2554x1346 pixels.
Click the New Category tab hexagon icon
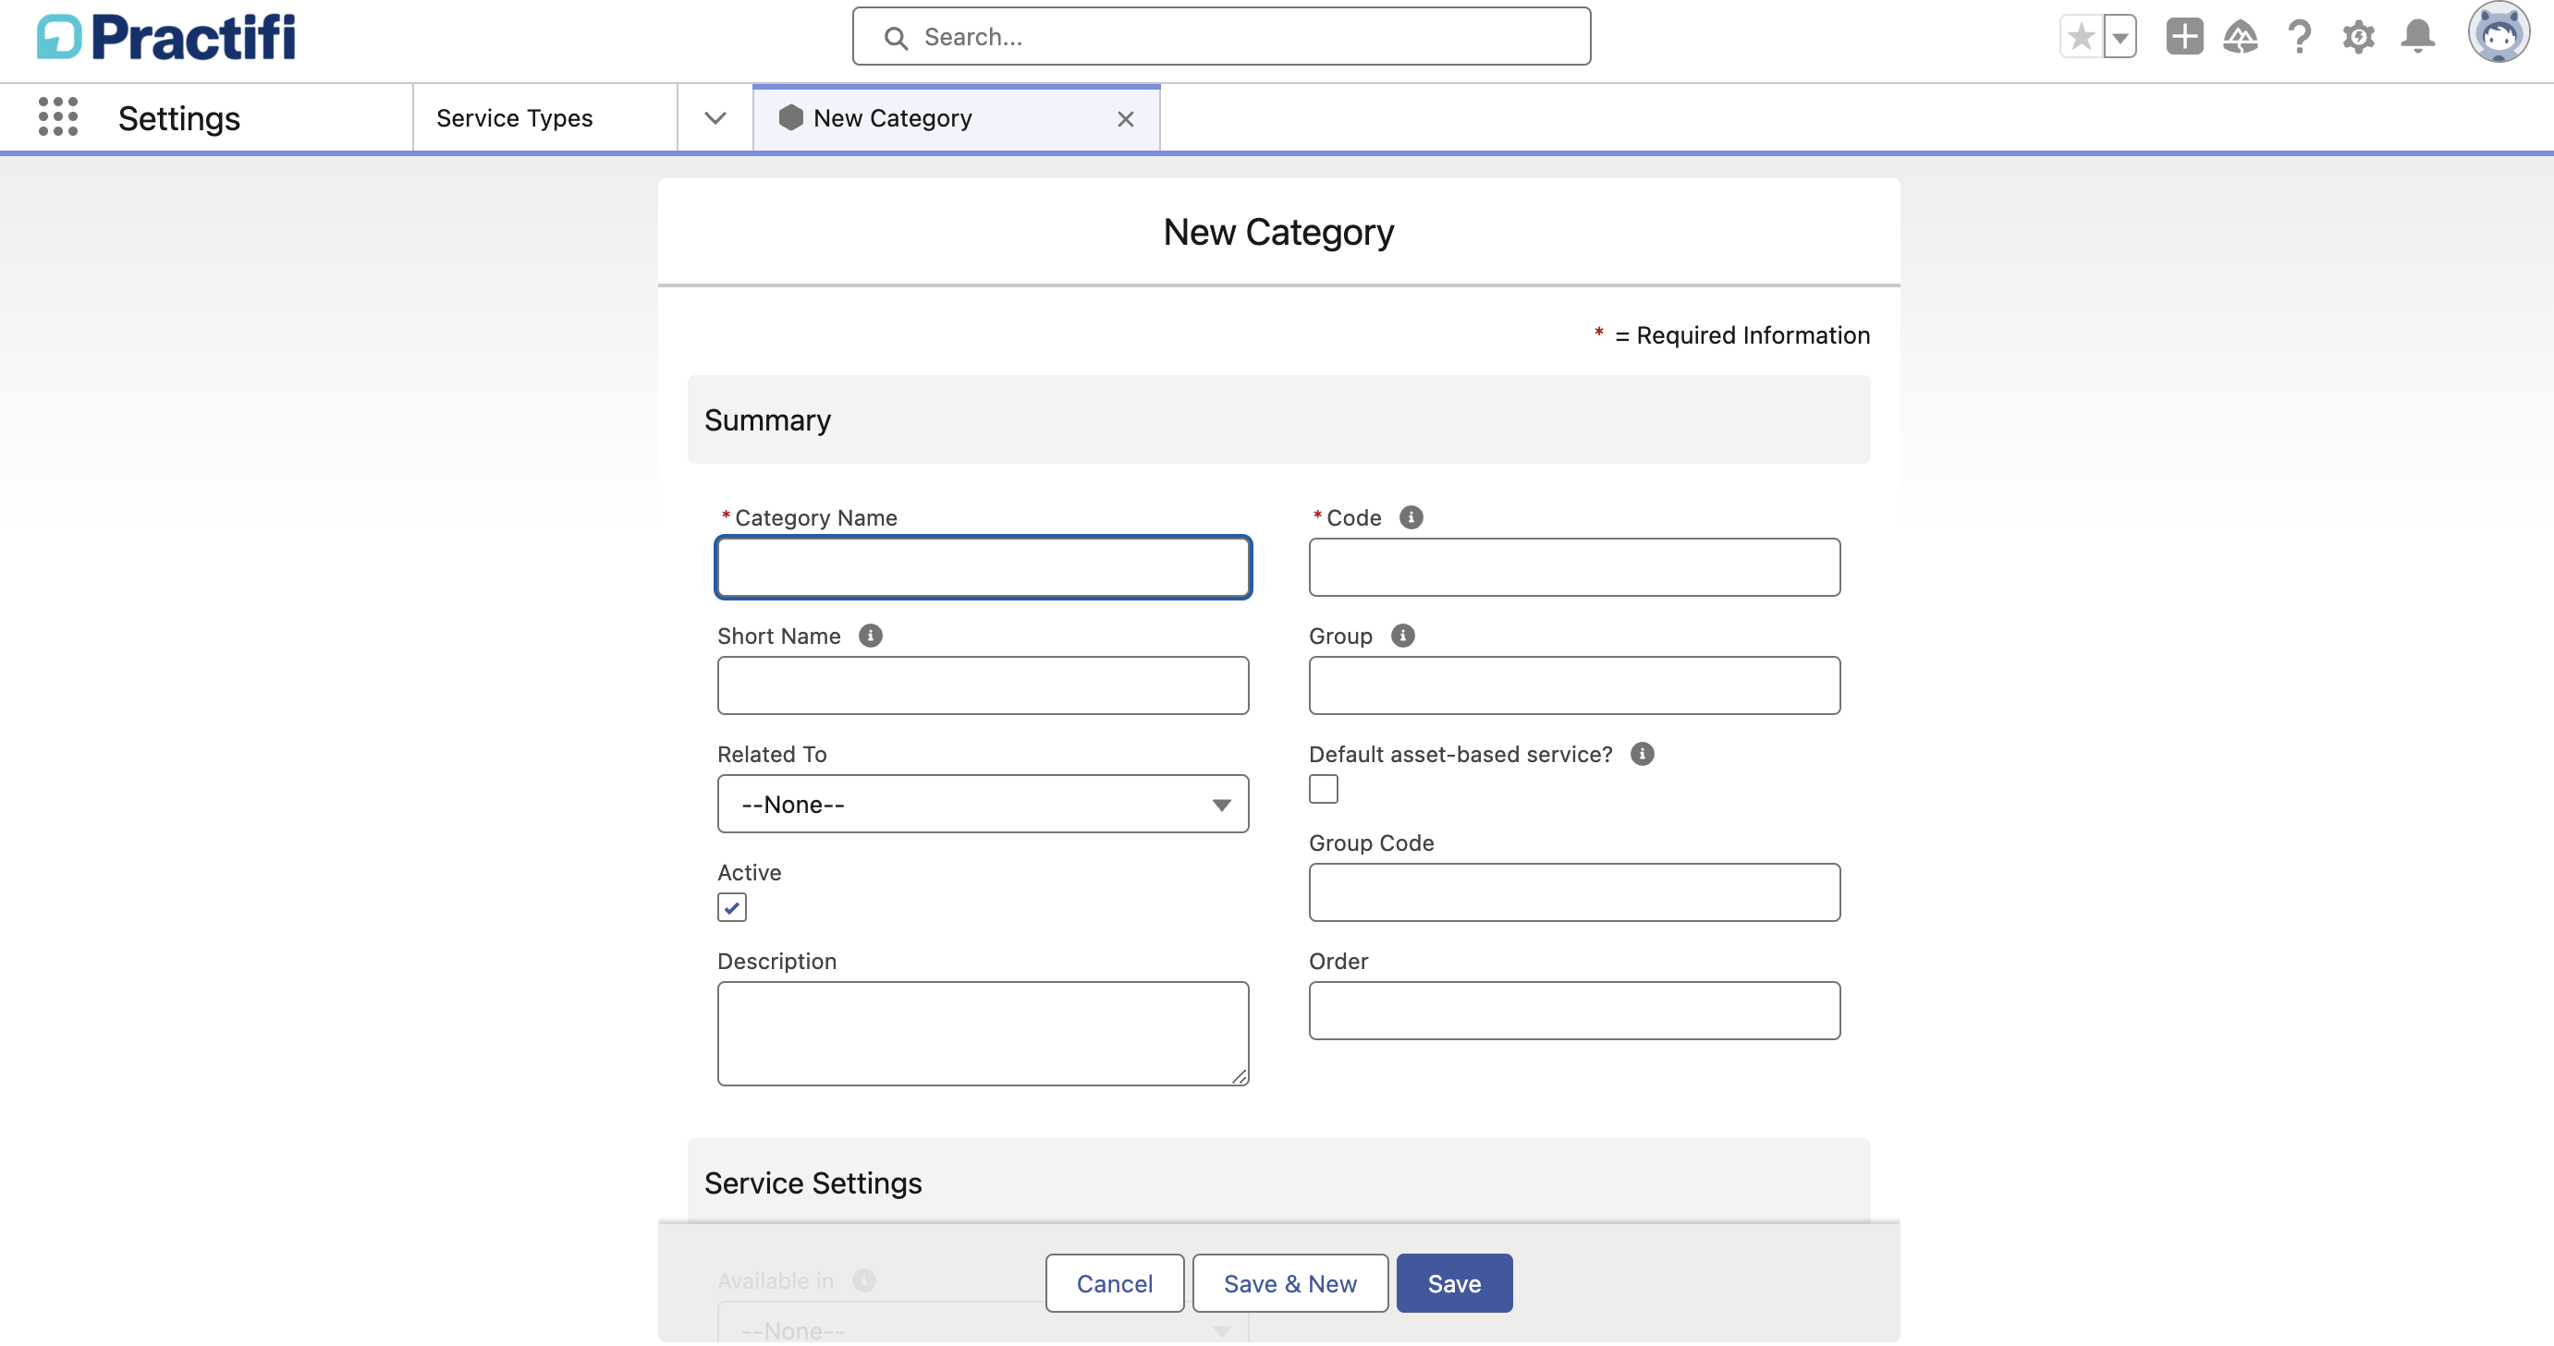[x=790, y=118]
